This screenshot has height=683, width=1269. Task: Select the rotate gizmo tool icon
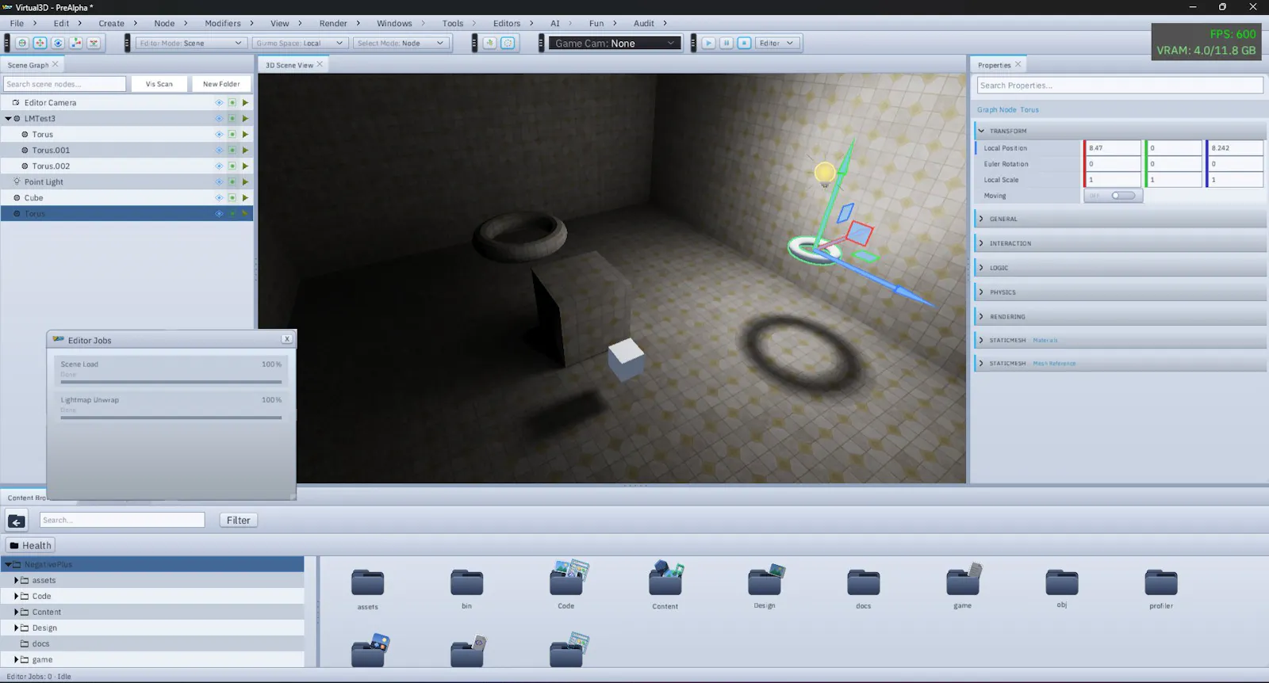point(58,43)
